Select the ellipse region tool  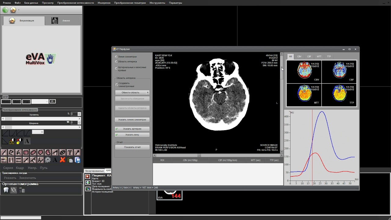tap(33, 152)
